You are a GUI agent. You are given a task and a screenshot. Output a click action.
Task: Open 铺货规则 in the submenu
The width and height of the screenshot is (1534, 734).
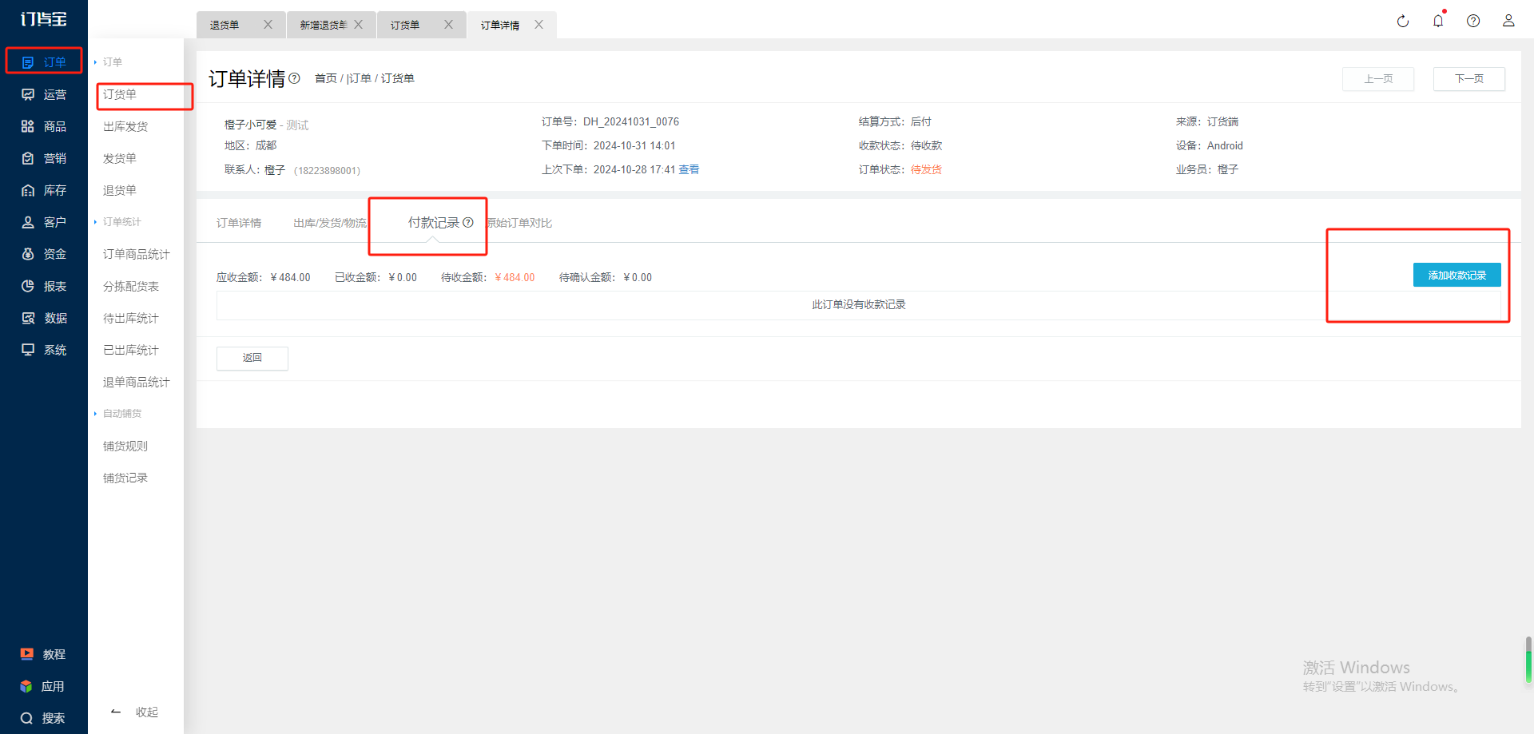125,446
